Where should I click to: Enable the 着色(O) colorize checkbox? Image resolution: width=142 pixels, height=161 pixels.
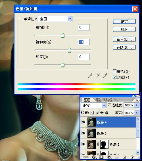point(114,71)
